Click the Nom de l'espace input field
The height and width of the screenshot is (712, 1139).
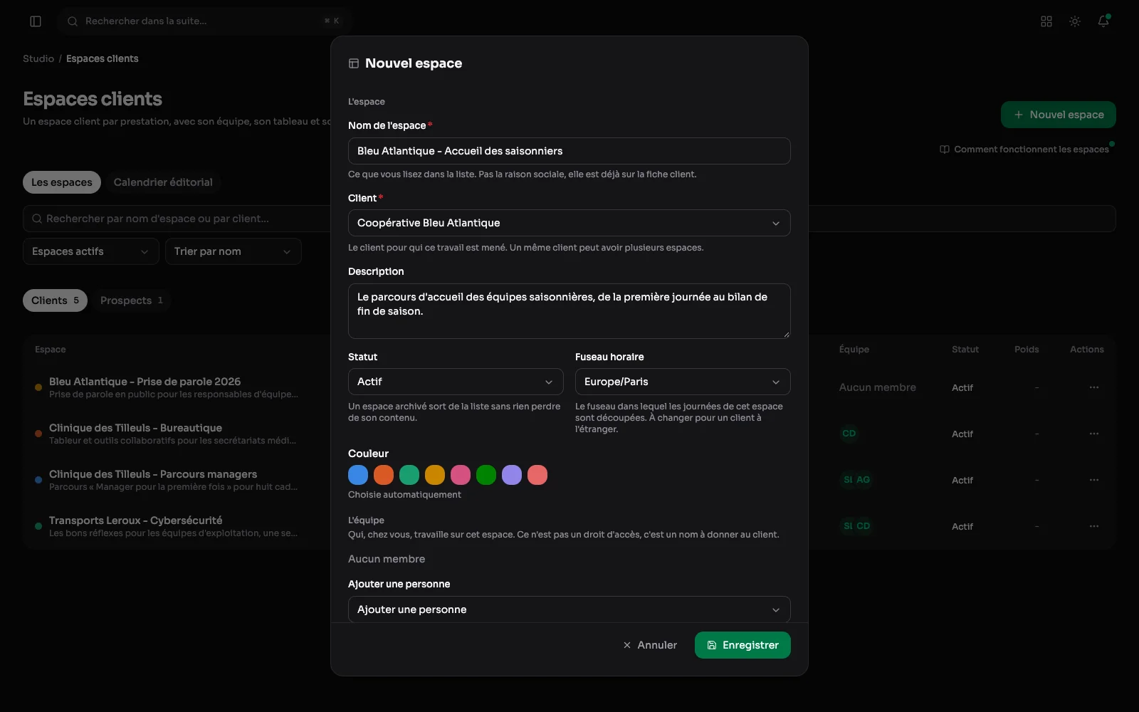click(x=569, y=151)
